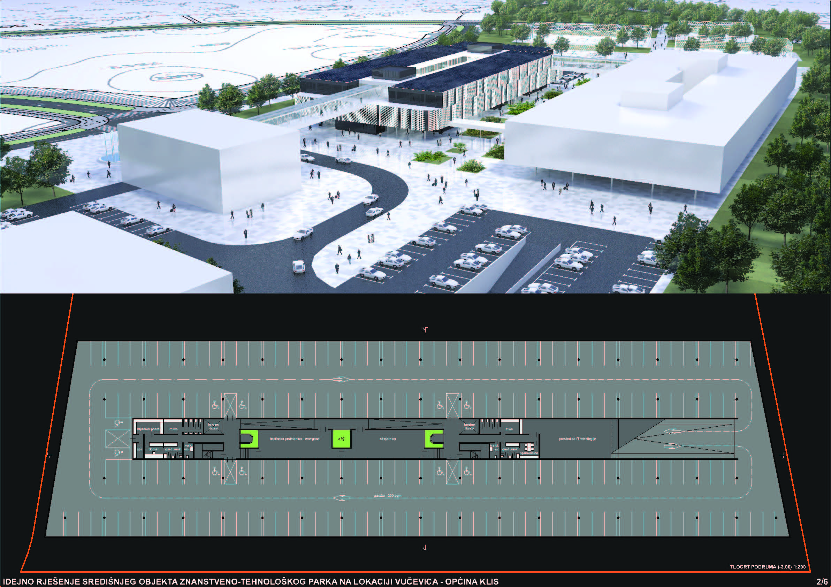Click the 'toplinska podstanica - energana' room label
The image size is (831, 587).
(295, 439)
